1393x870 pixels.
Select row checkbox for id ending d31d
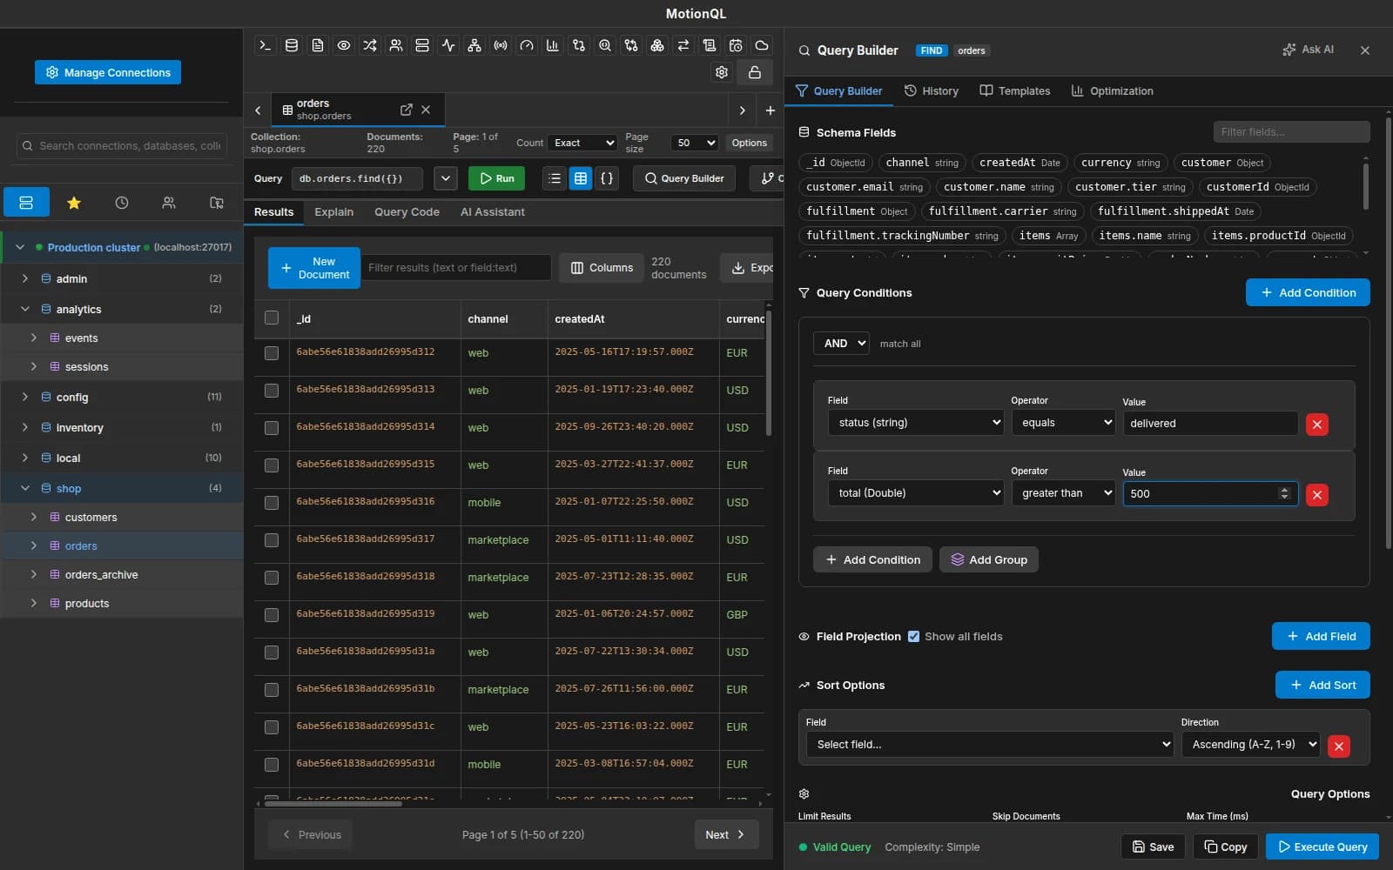(272, 765)
